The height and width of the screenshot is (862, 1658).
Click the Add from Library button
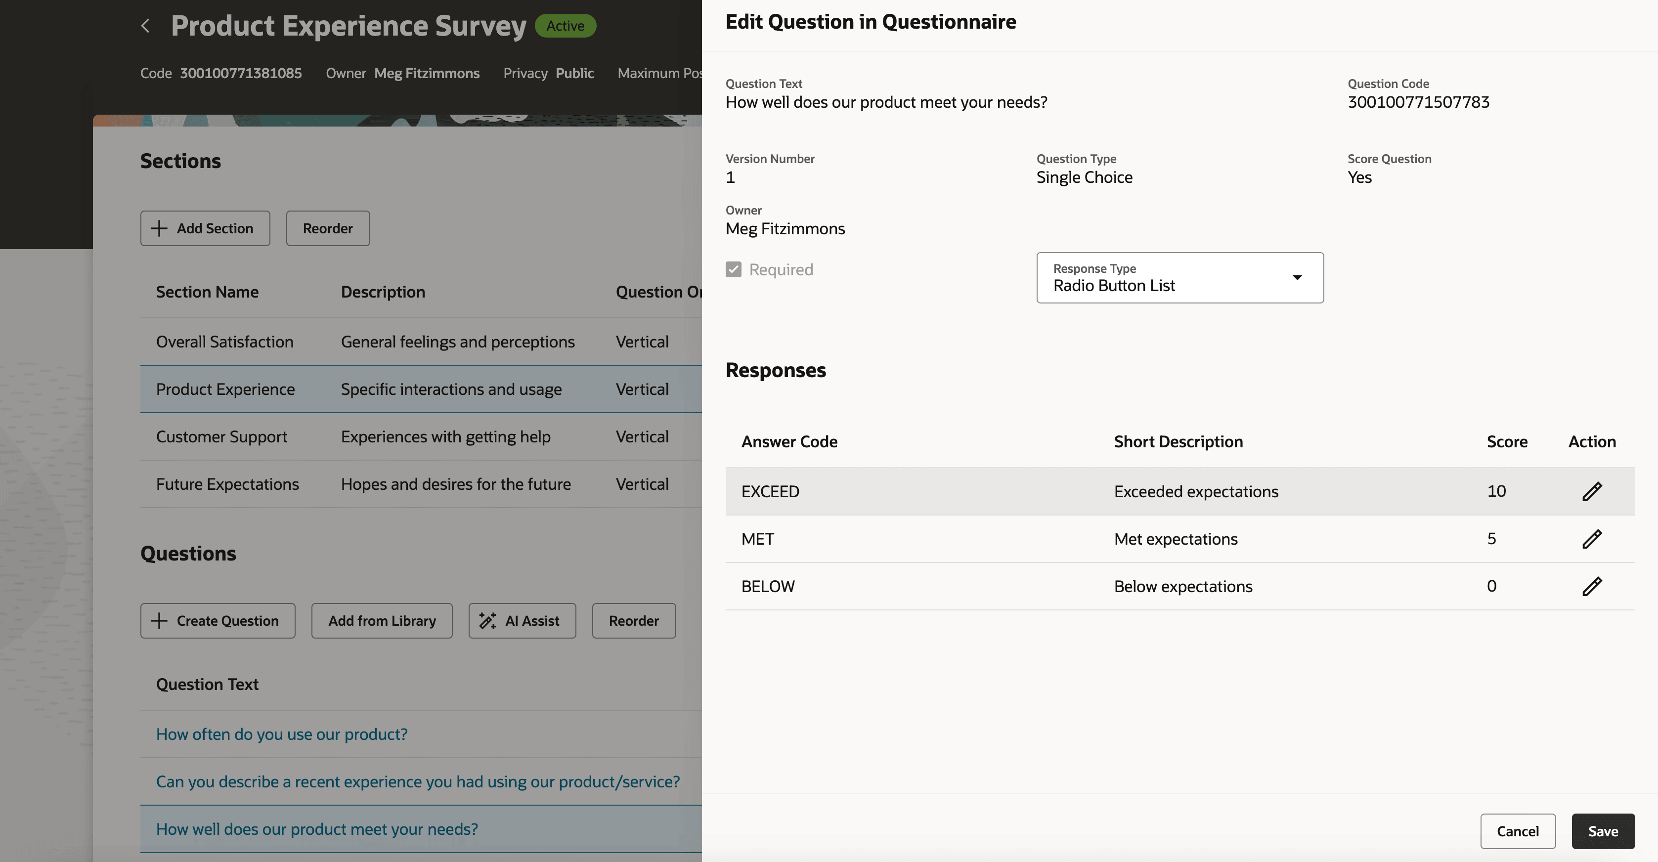pos(382,621)
